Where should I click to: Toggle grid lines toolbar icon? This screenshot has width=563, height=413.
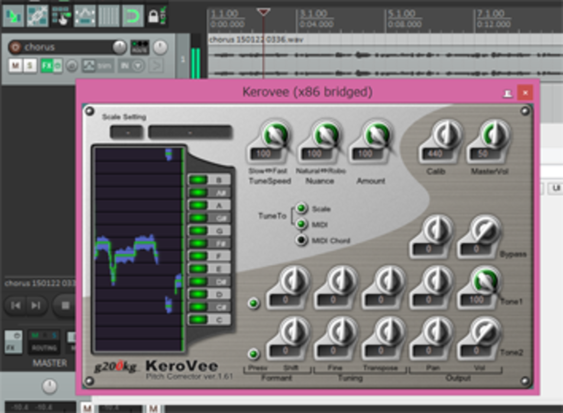(x=108, y=16)
